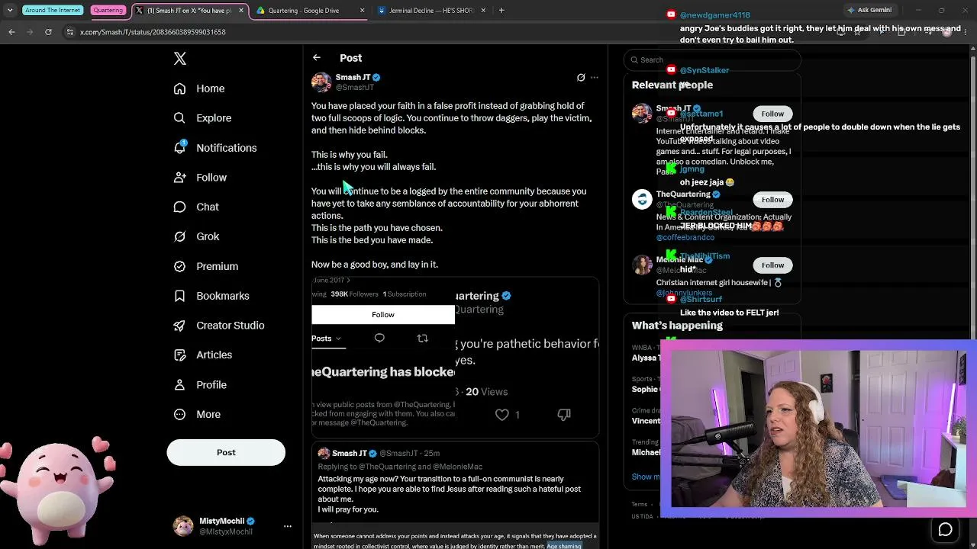
Task: Select the pink Quartering tab group
Action: (108, 11)
